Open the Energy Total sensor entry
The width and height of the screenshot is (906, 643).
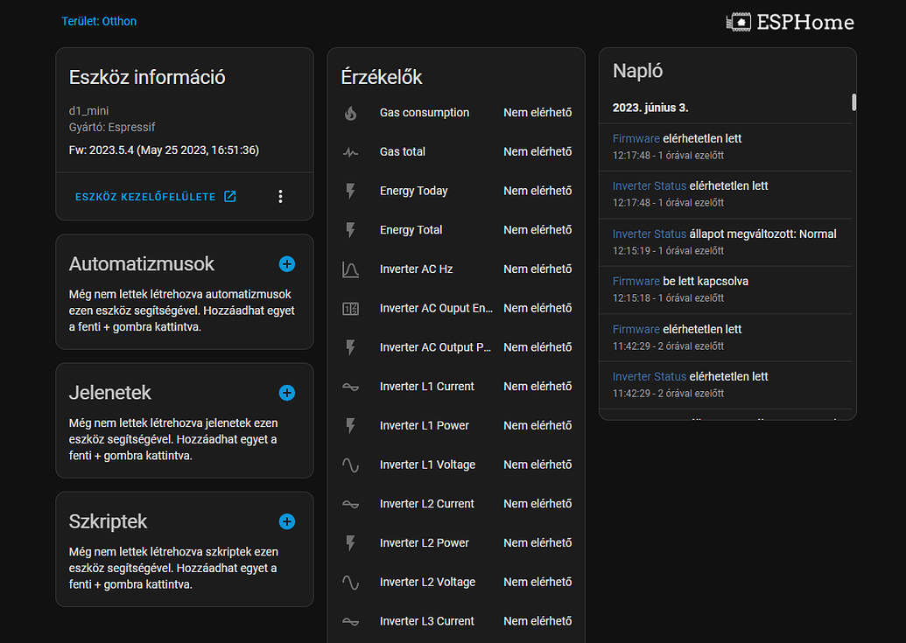(455, 230)
